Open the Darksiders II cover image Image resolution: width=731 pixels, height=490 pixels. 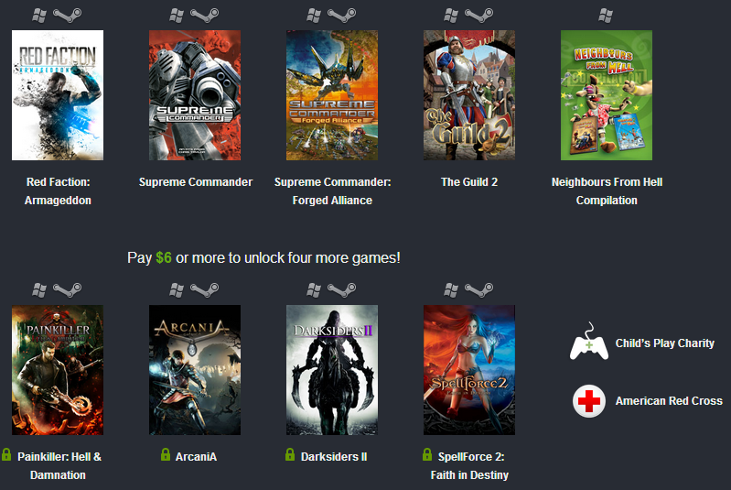click(332, 370)
